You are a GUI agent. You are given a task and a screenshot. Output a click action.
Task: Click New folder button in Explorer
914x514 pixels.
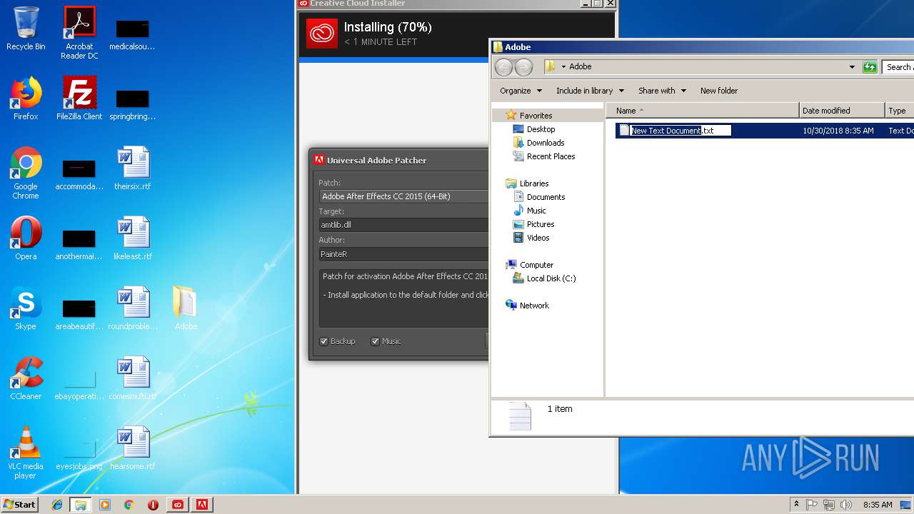(719, 91)
